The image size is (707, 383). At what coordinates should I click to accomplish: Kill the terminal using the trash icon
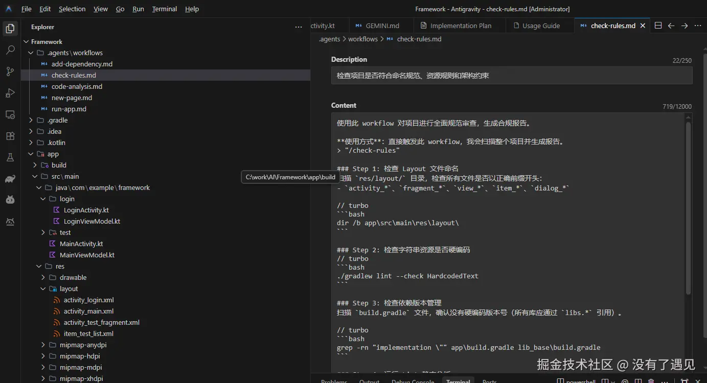651,381
